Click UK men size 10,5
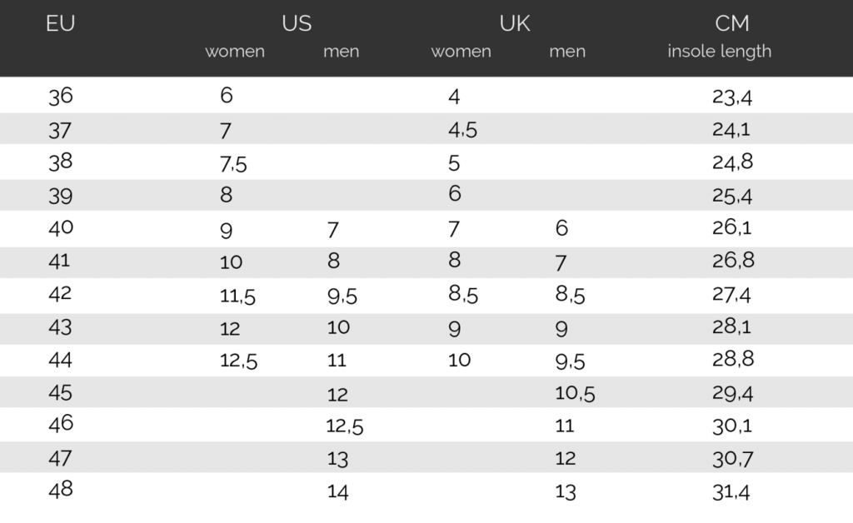Image resolution: width=853 pixels, height=523 pixels. [x=575, y=394]
